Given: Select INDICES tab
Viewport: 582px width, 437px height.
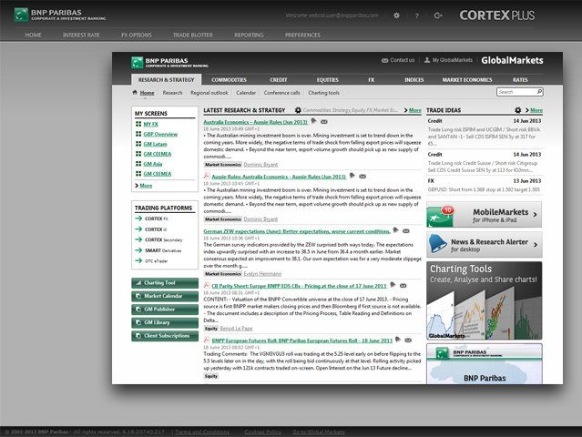Looking at the screenshot, I should (414, 80).
